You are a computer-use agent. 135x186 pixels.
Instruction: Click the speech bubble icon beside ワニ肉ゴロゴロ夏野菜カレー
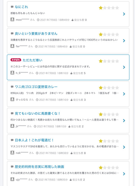click(12, 87)
